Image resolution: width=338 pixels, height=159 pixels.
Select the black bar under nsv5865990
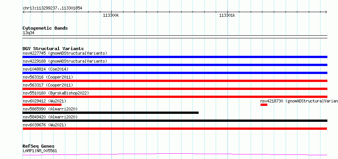(111, 113)
